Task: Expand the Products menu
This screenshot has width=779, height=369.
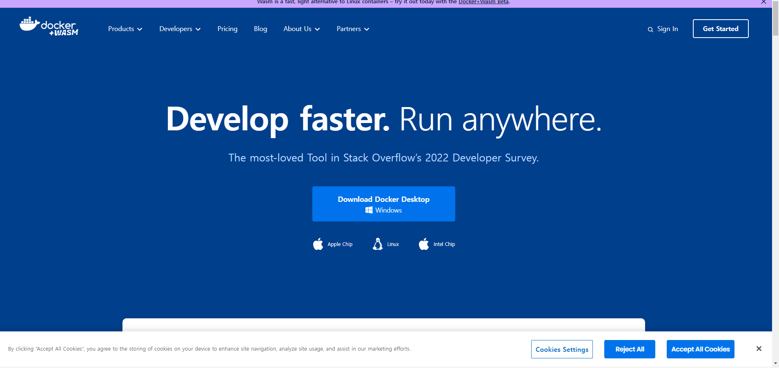Action: [x=125, y=29]
